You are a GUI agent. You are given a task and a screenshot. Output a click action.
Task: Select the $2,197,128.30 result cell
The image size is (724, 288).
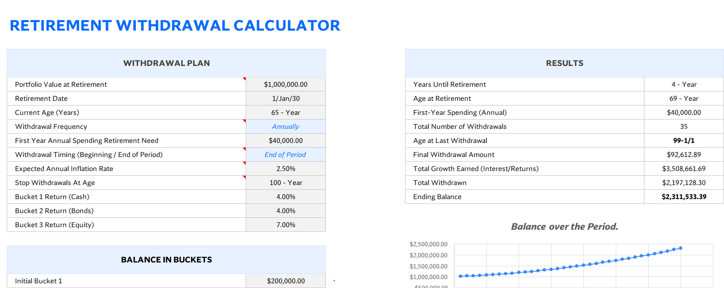click(x=684, y=182)
